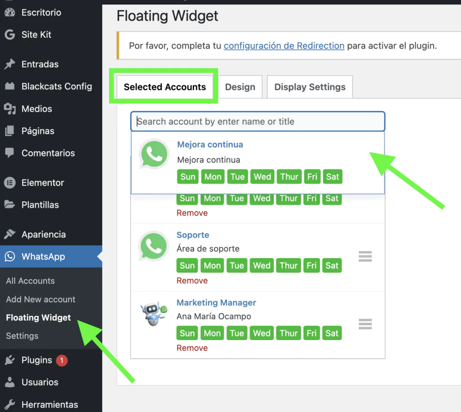461x412 pixels.
Task: Click the Apariencia paintbrush icon
Action: [9, 234]
